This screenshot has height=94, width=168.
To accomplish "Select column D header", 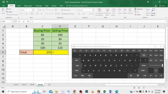I will (60, 26).
